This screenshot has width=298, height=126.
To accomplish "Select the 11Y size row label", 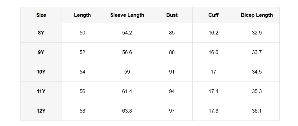I will (x=41, y=91).
